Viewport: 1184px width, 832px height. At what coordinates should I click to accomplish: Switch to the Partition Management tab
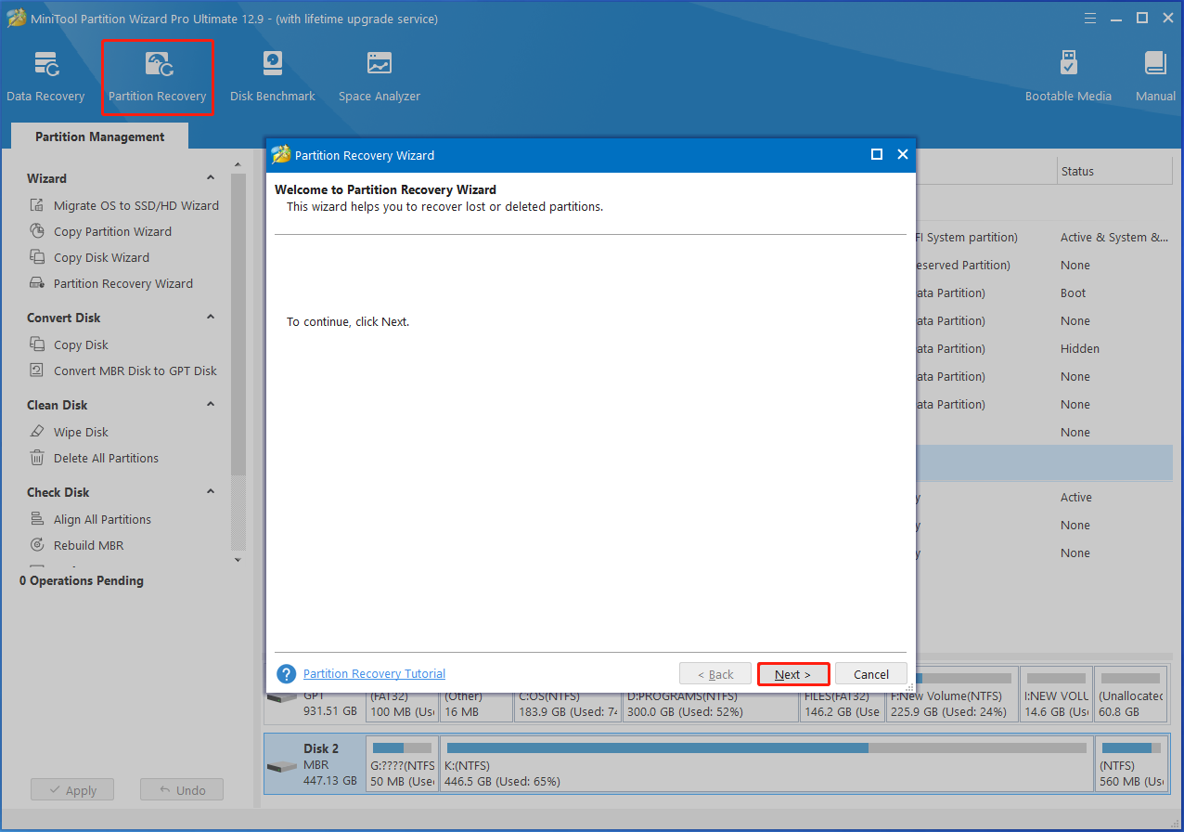point(100,136)
